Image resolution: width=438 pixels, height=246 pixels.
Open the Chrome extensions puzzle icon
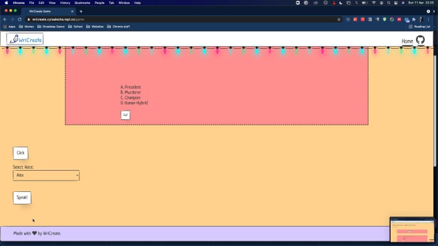click(414, 19)
